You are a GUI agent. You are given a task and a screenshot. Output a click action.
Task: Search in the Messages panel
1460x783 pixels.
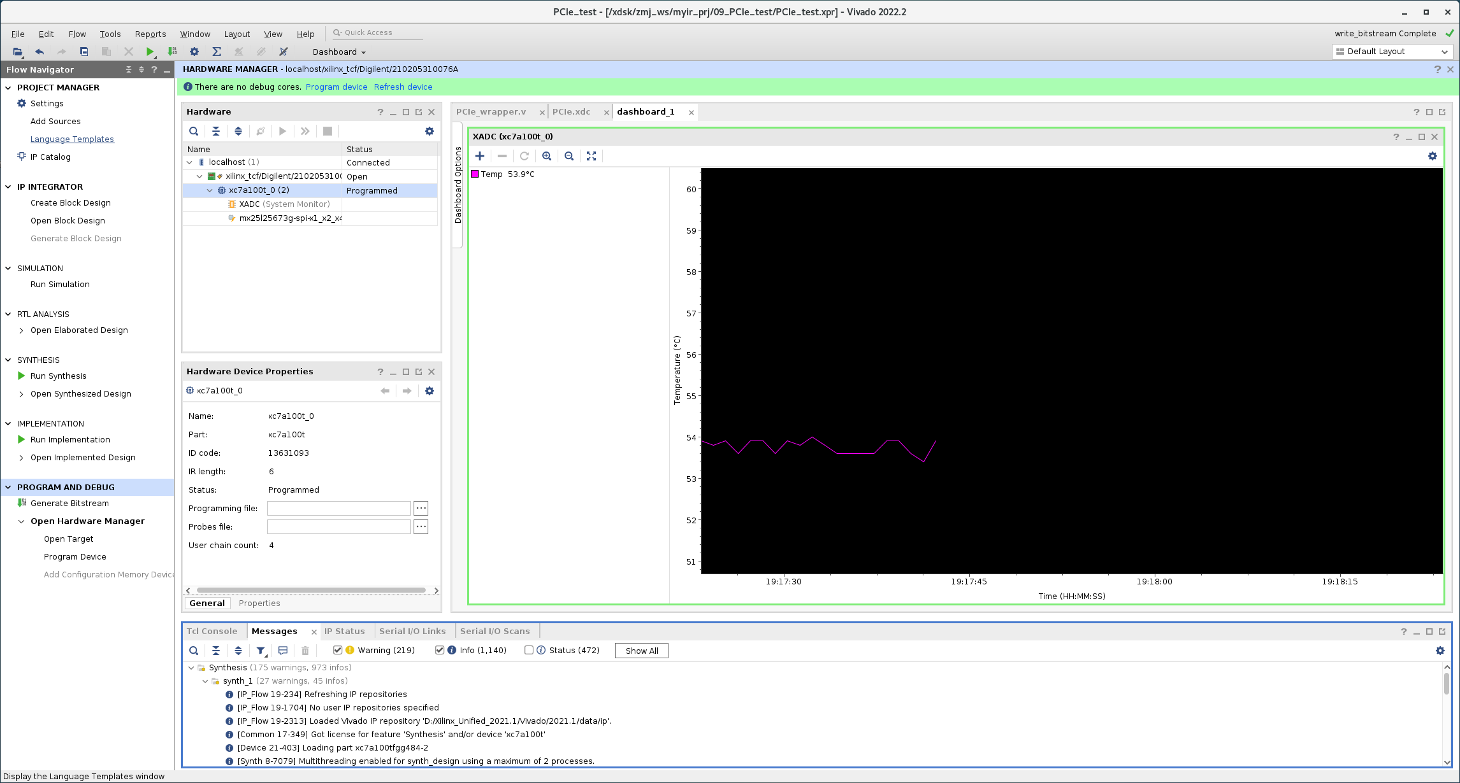[194, 651]
